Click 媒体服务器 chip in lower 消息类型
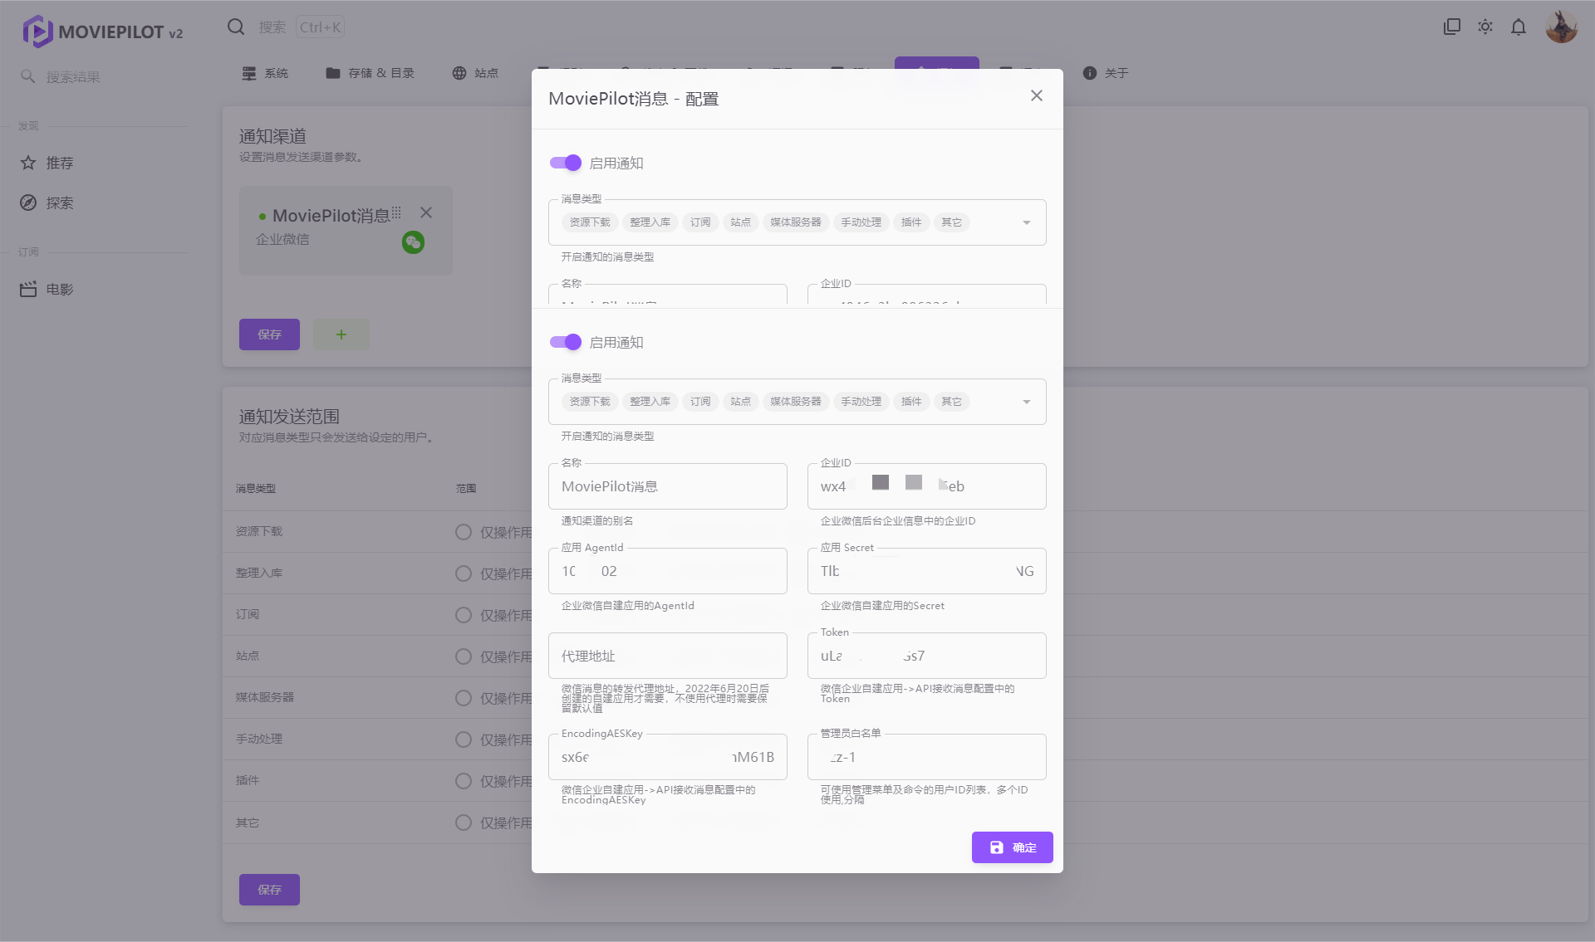Viewport: 1595px width, 942px height. pos(795,402)
